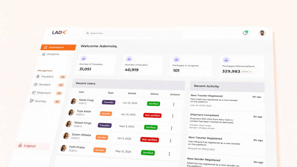Click Sender tag for Tope Alade

coord(106,114)
